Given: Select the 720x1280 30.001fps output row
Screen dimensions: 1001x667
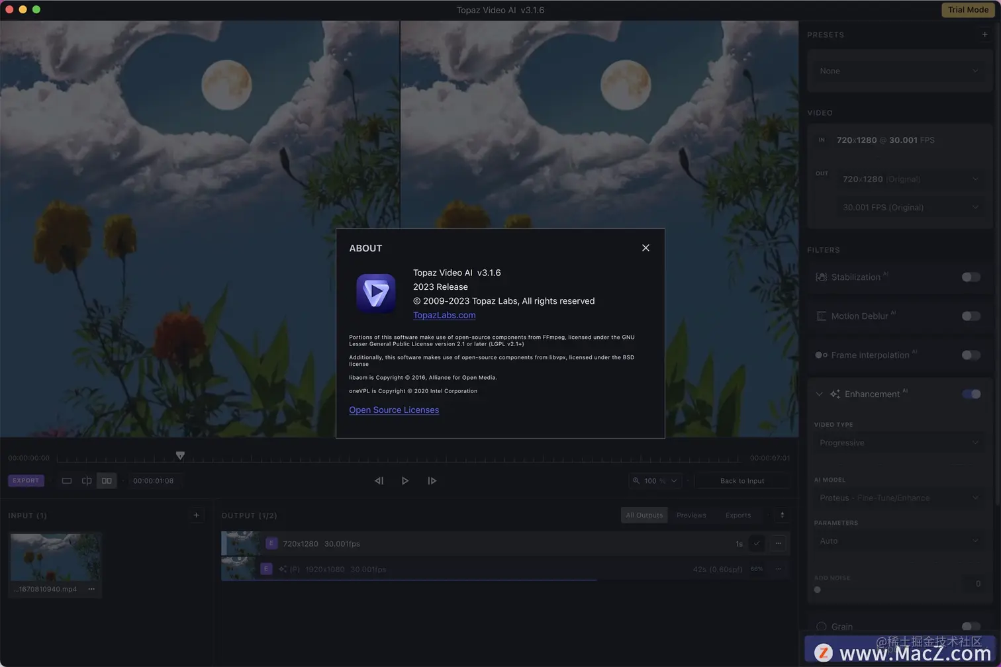Looking at the screenshot, I should [x=506, y=543].
